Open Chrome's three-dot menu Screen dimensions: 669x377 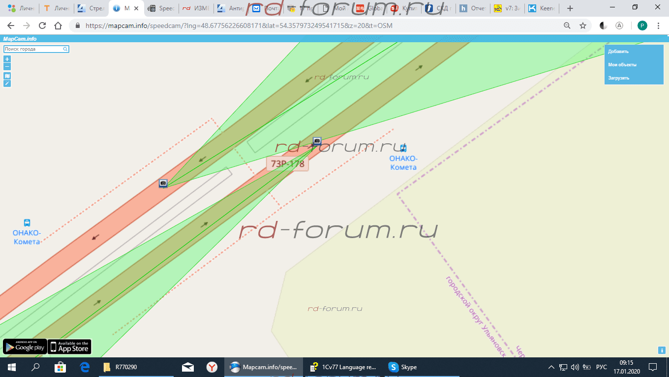658,26
